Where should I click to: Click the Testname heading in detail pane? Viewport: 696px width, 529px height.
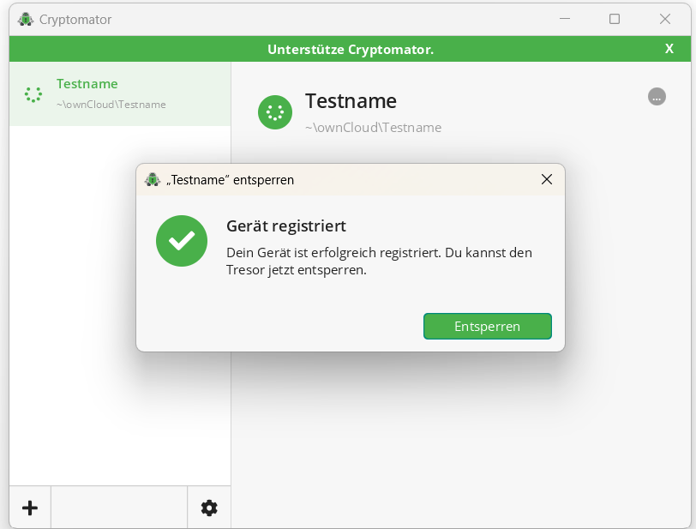coord(351,101)
